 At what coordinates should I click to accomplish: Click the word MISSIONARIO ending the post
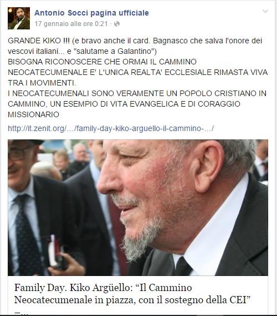[x=33, y=114]
